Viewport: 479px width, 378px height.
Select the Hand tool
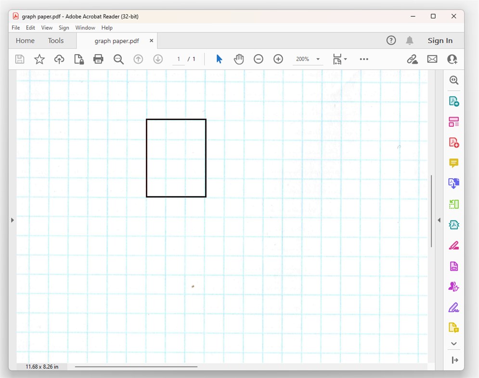[239, 59]
